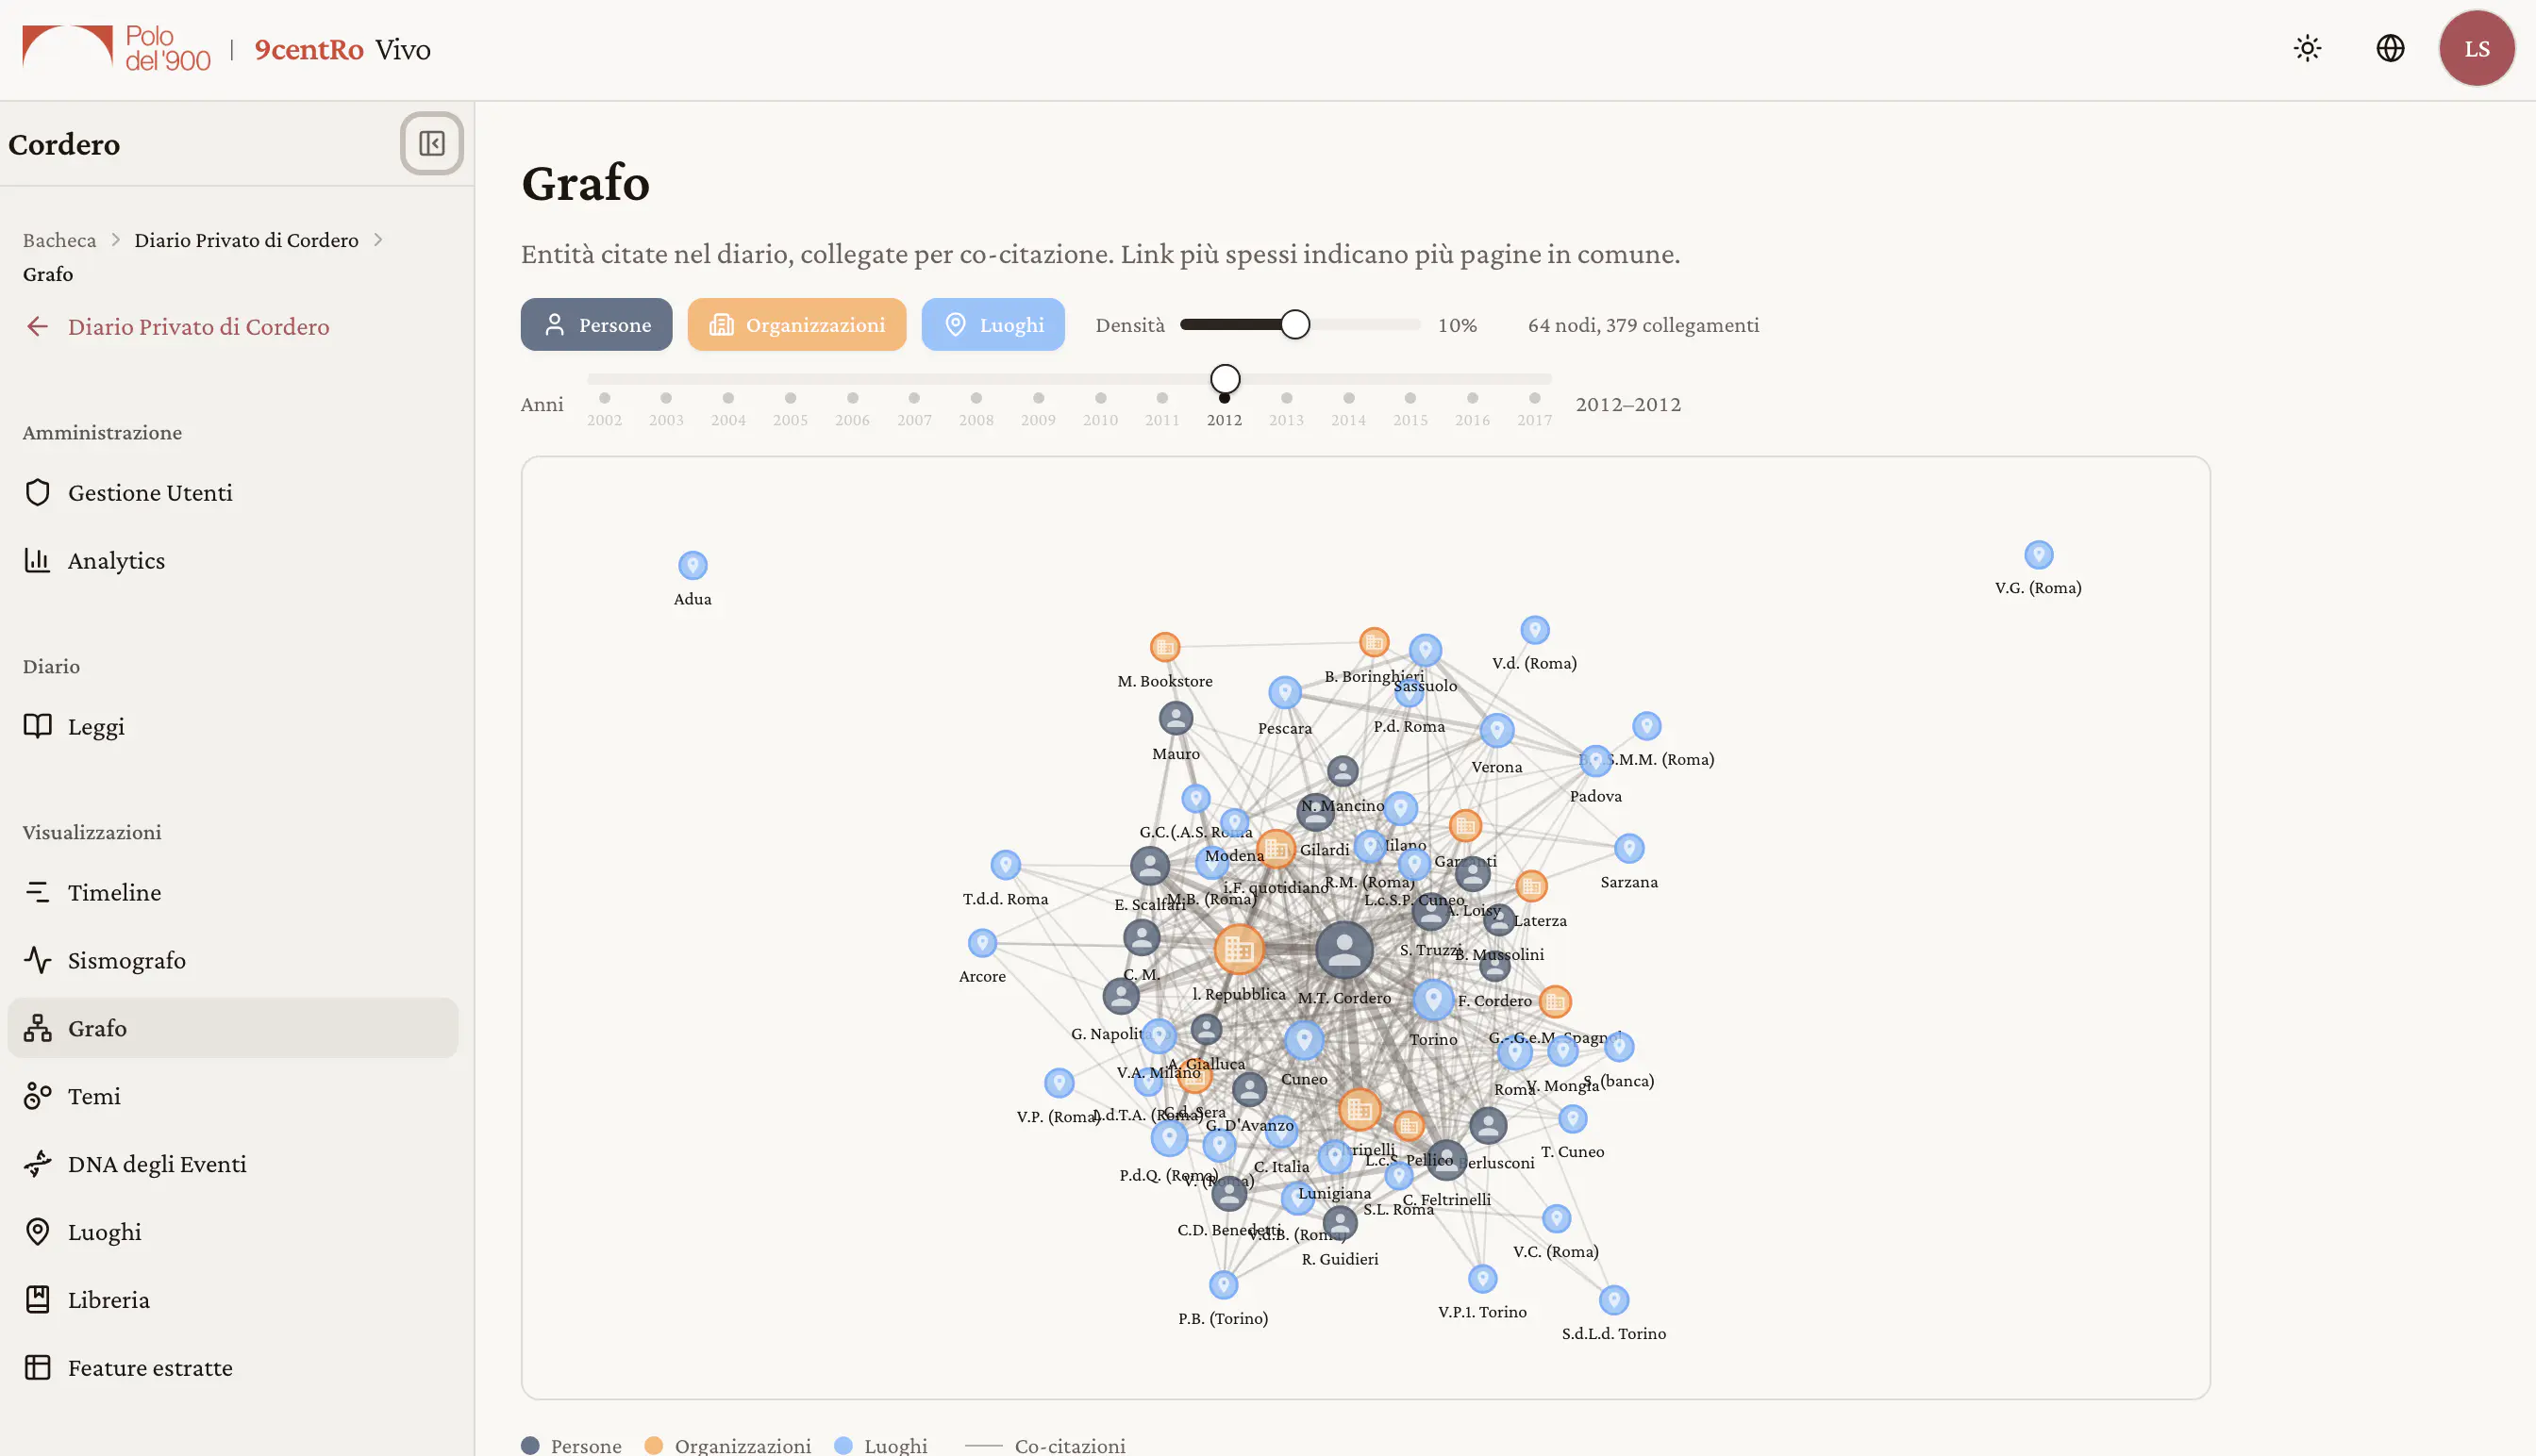Toggle Luoghi entity filter
This screenshot has height=1456, width=2536.
coord(993,324)
